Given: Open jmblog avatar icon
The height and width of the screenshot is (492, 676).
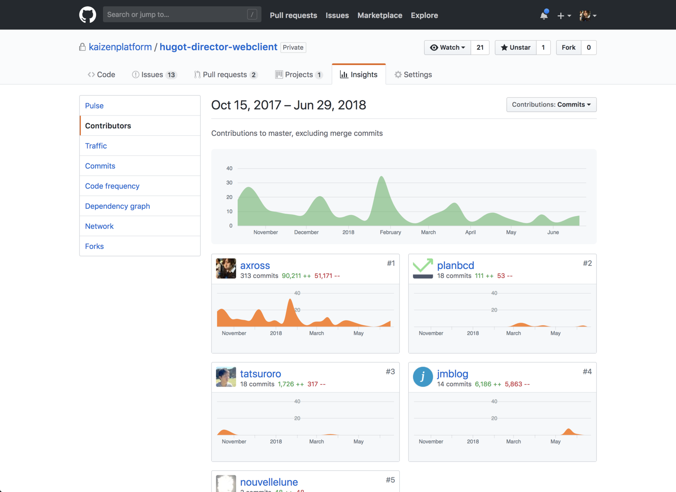Looking at the screenshot, I should point(423,377).
